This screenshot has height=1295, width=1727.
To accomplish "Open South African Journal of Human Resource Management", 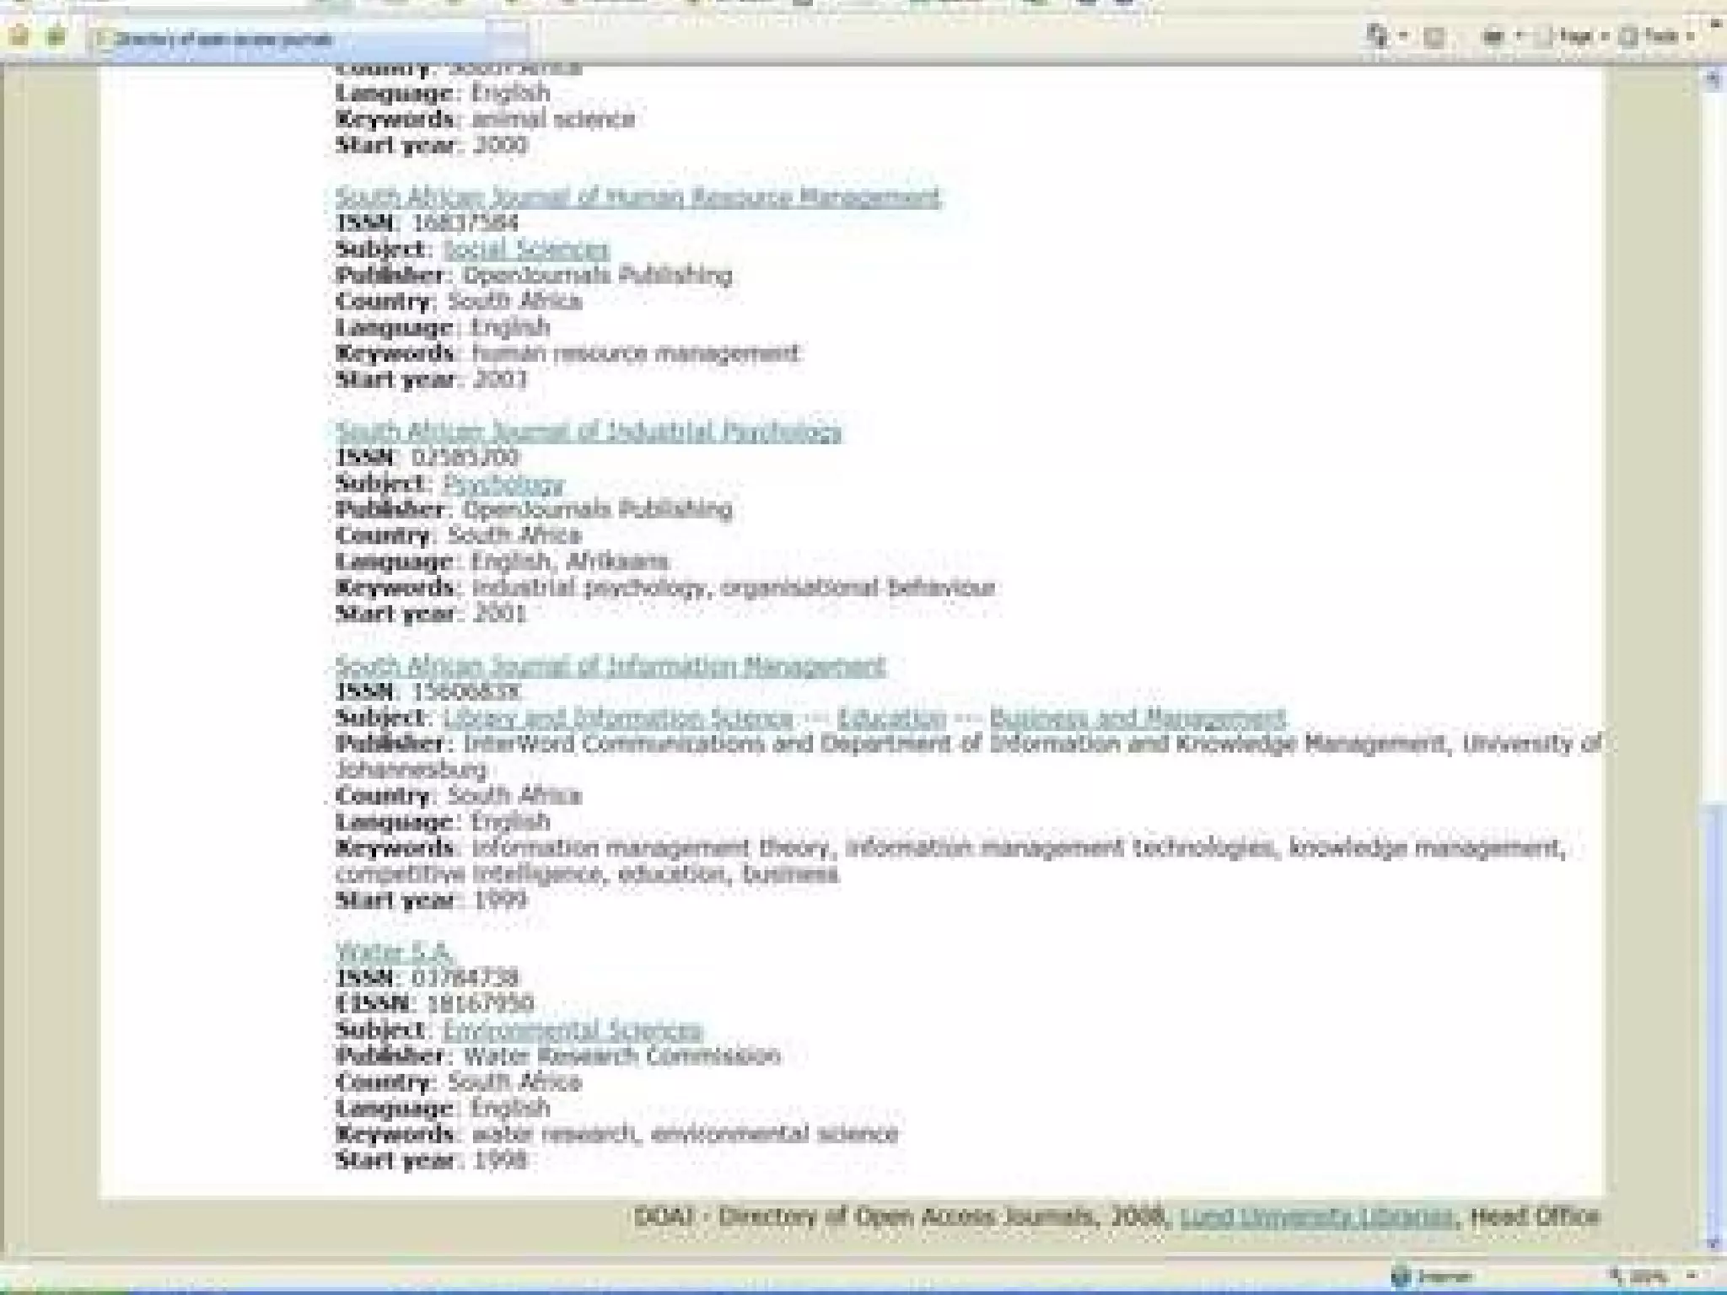I will (x=638, y=197).
